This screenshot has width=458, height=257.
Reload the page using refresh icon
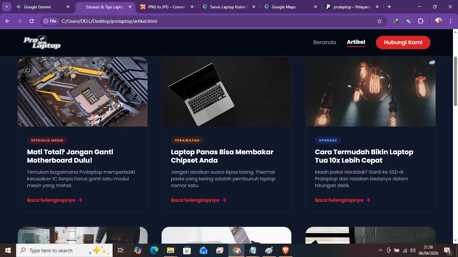click(x=32, y=21)
